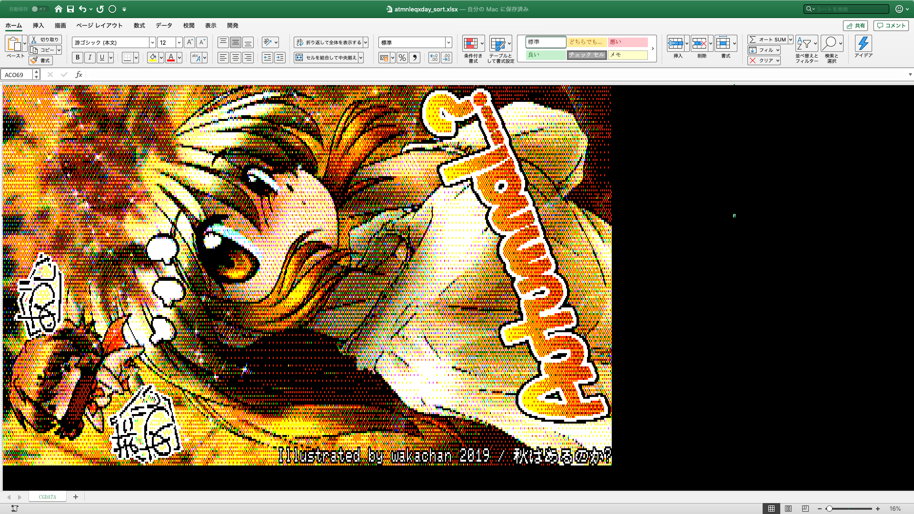The image size is (914, 514).
Task: Open number format dropdown 標準
Action: tap(448, 42)
